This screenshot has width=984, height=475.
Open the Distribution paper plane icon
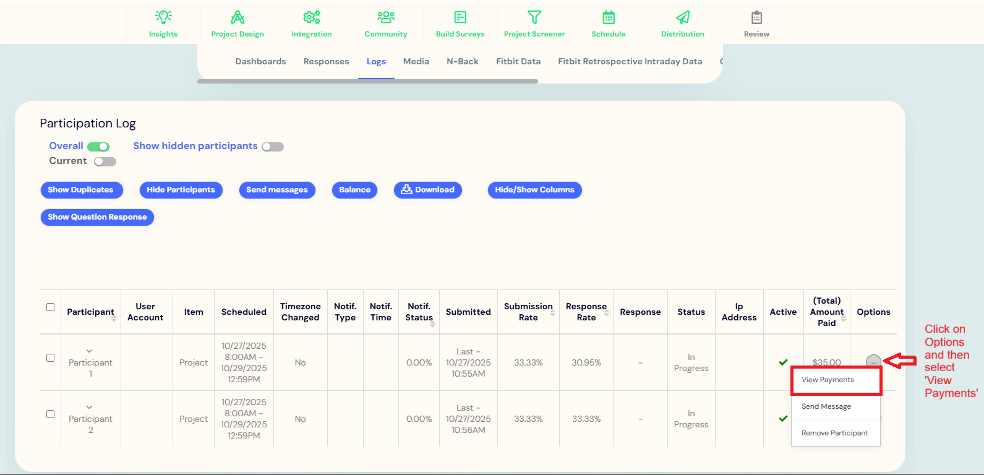click(x=683, y=17)
